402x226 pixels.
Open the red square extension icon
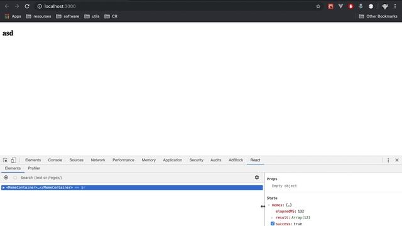330,6
